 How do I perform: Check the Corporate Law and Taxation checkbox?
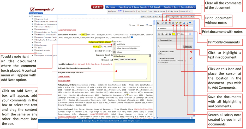click(35, 32)
